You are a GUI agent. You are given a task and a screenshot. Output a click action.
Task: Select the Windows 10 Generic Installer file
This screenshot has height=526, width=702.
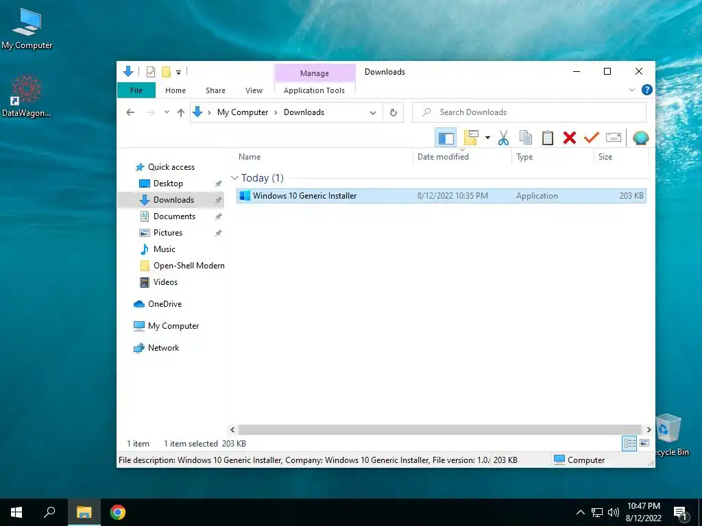[x=441, y=196]
